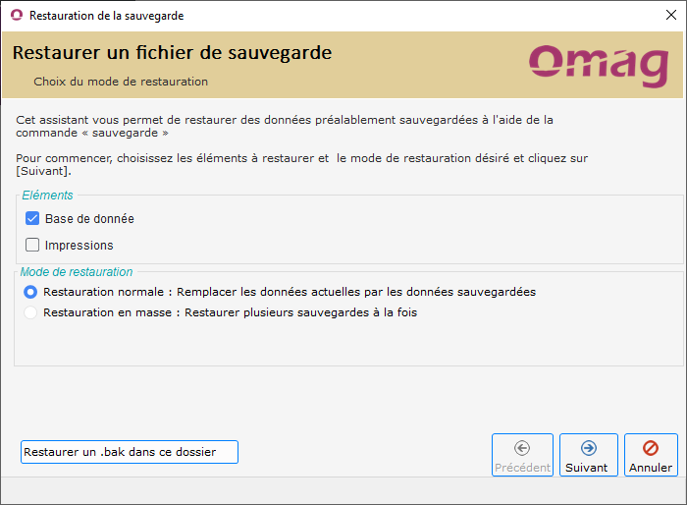Click the greyed-out Précédent button
The image size is (687, 505).
(521, 456)
